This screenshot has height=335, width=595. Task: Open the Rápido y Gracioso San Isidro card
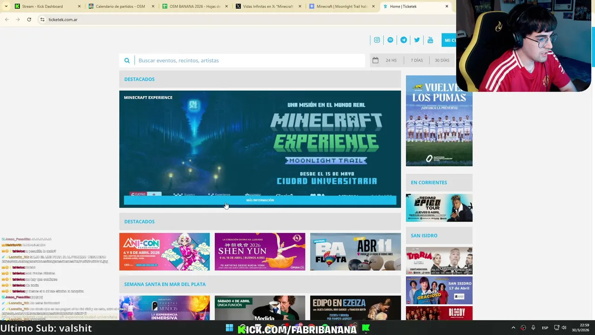pos(439,290)
